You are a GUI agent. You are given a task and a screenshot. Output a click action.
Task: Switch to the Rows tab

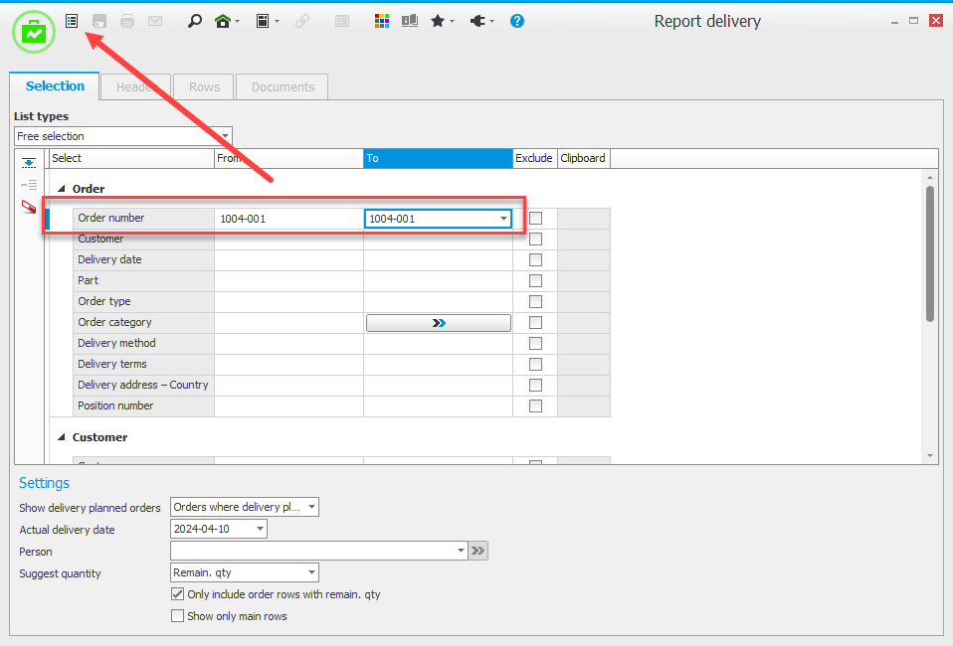(x=204, y=87)
